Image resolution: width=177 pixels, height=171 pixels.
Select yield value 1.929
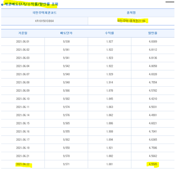coord(110,74)
